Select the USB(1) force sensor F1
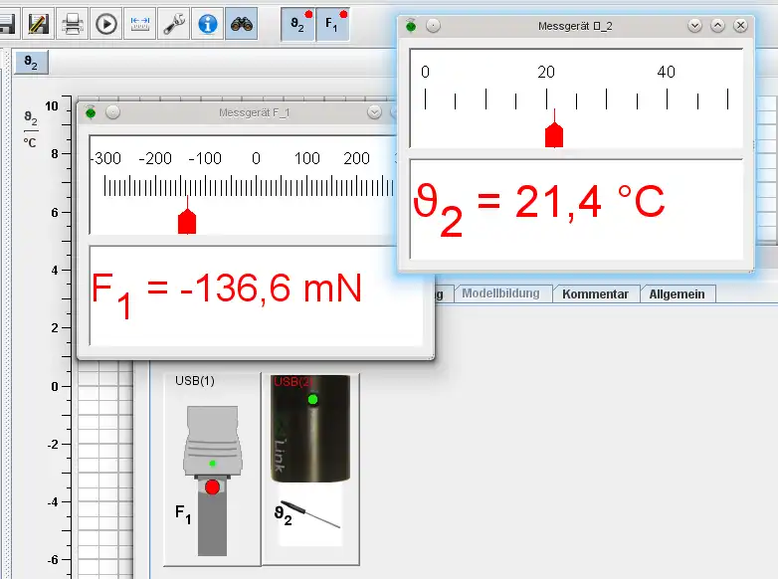 click(x=212, y=470)
